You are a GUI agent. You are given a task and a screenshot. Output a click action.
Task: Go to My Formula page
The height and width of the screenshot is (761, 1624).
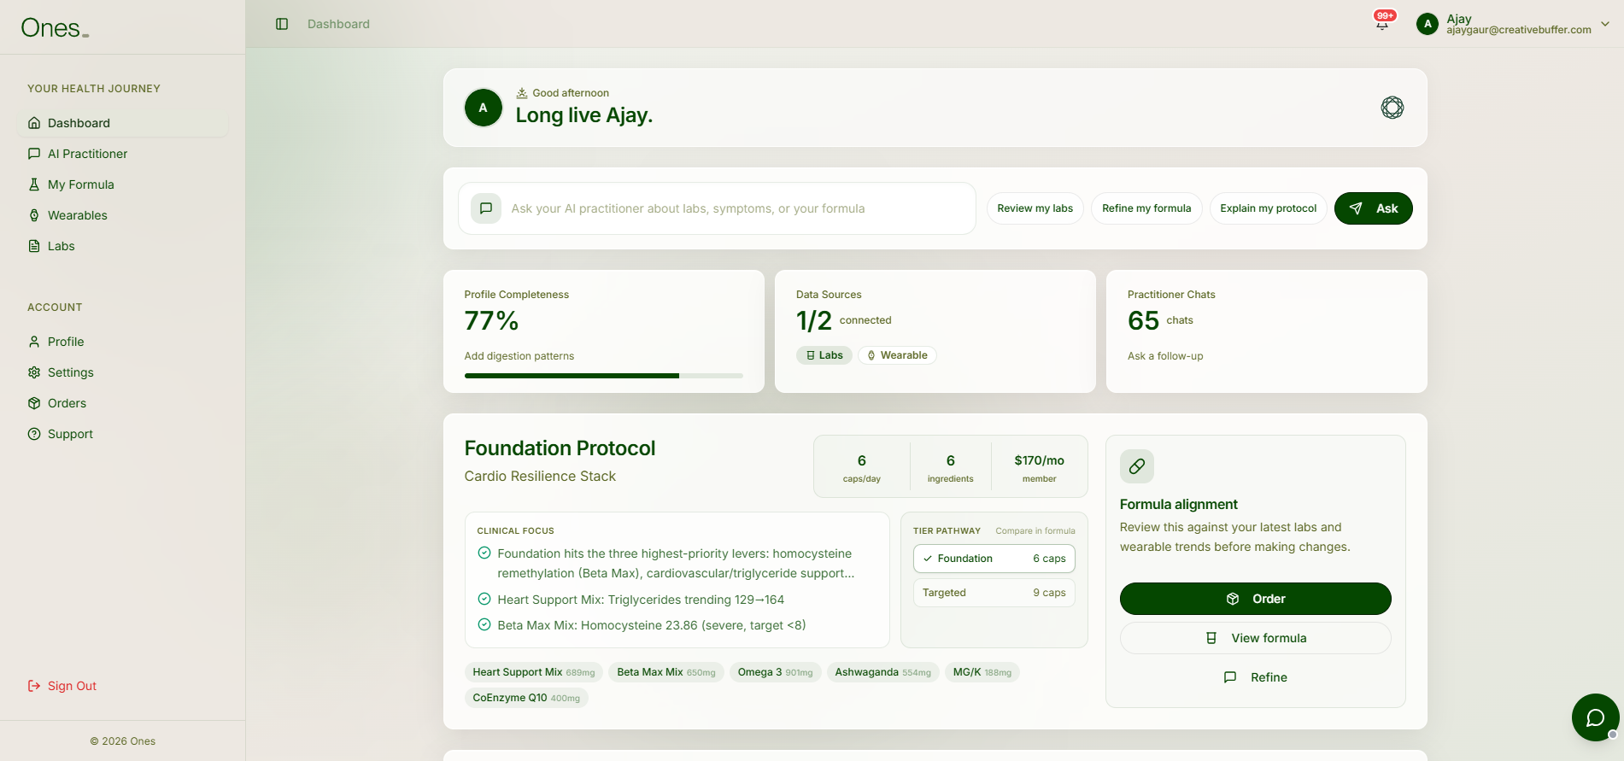tap(123, 184)
